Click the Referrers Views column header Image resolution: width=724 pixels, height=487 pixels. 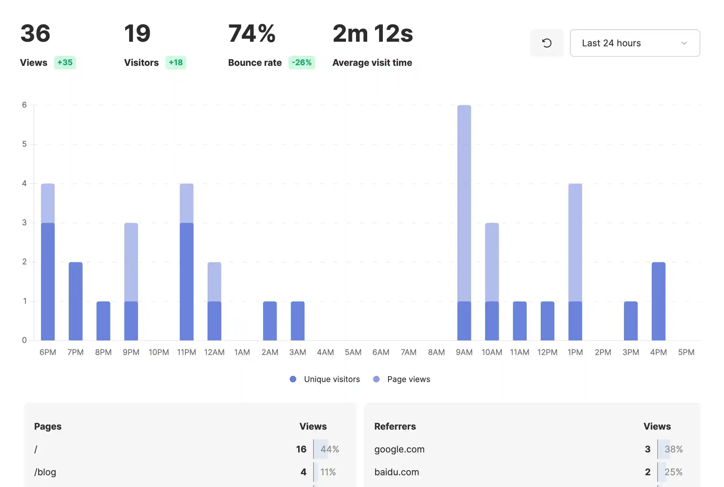[x=657, y=426]
